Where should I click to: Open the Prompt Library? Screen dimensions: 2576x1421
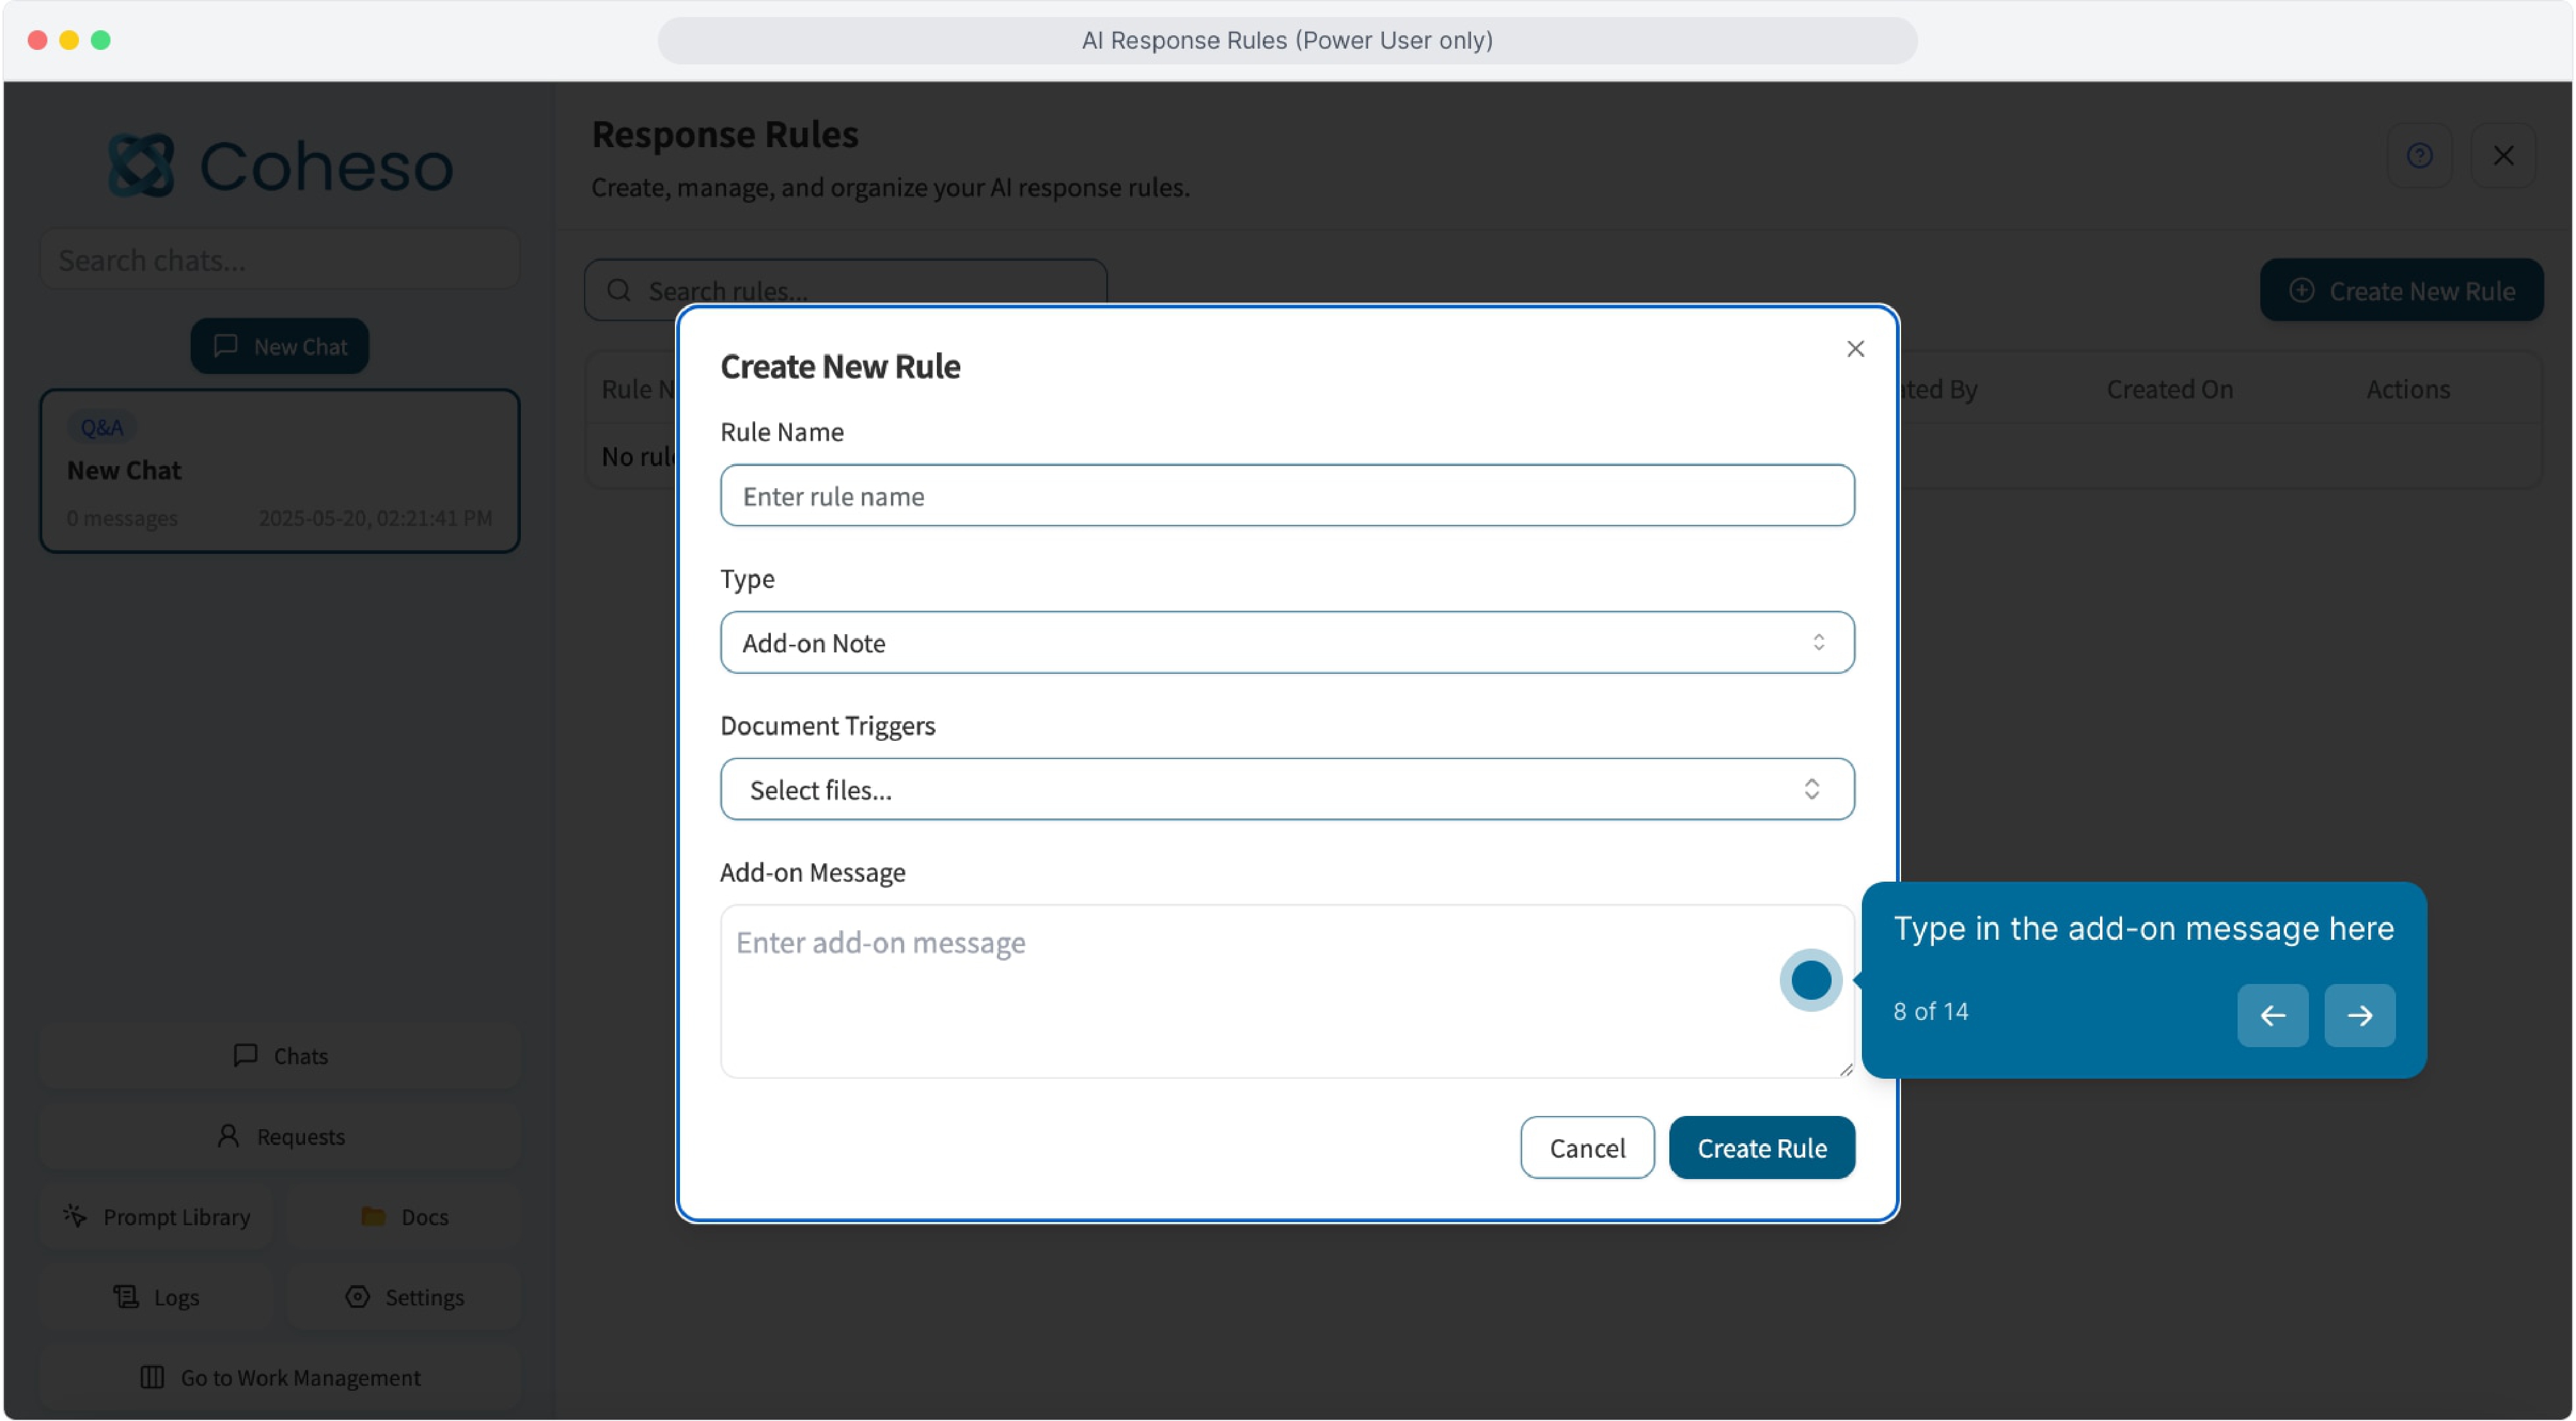click(x=157, y=1217)
